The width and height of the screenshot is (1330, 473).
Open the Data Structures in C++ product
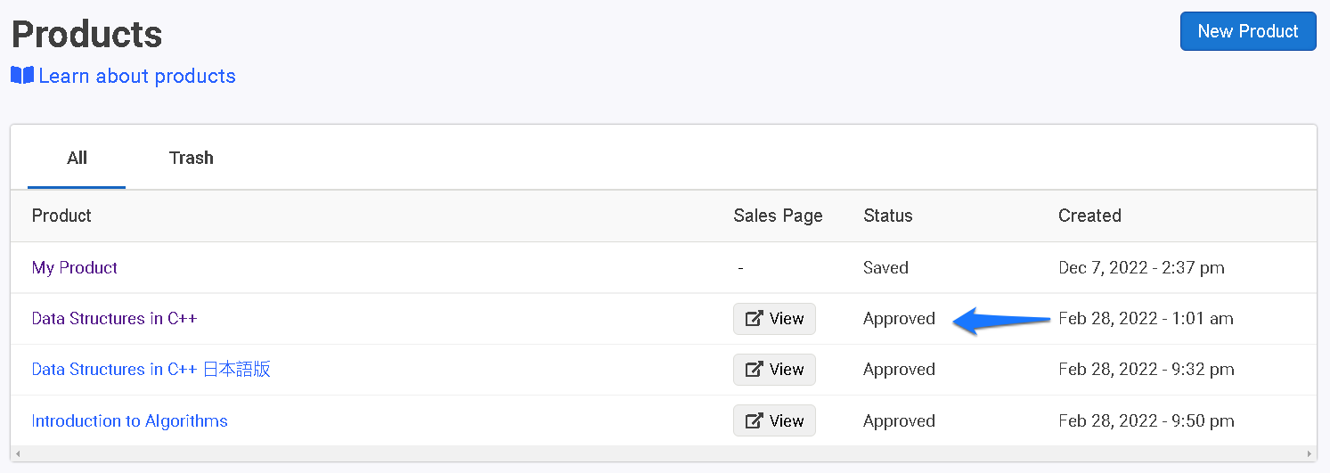pos(115,318)
